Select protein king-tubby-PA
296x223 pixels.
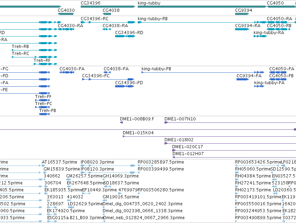click(259, 86)
